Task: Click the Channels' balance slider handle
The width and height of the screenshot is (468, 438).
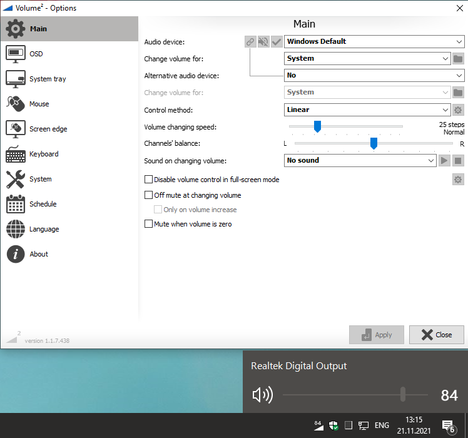Action: pyautogui.click(x=374, y=144)
